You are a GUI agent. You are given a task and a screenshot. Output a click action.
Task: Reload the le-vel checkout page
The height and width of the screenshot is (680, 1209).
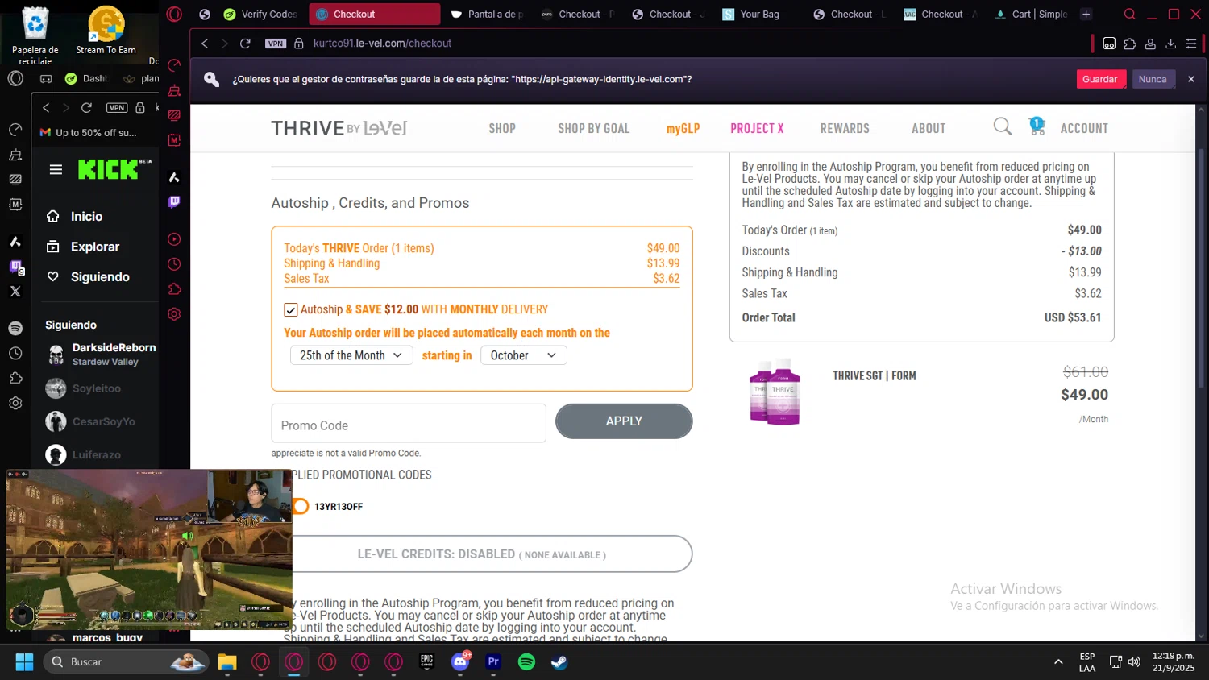tap(245, 44)
